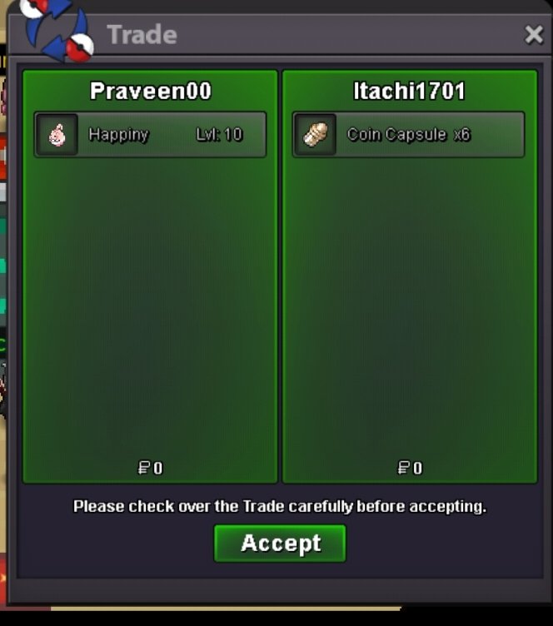Click the Lvl: 10 label on Happiny
The height and width of the screenshot is (626, 553).
219,135
